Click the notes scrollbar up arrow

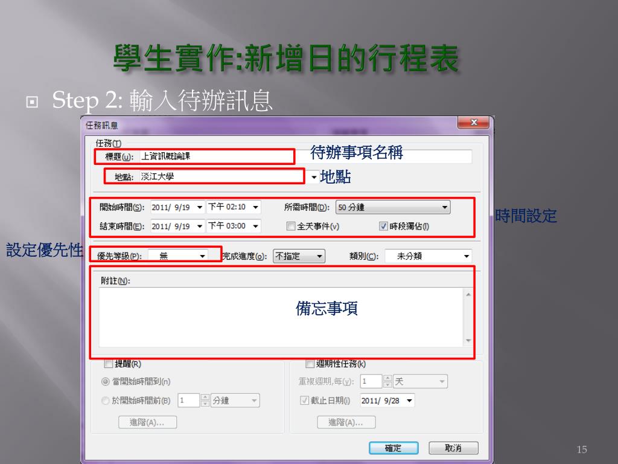468,294
